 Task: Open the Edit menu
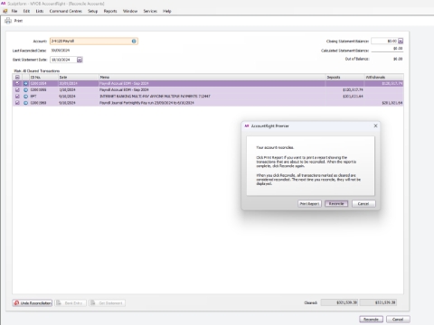coord(26,11)
